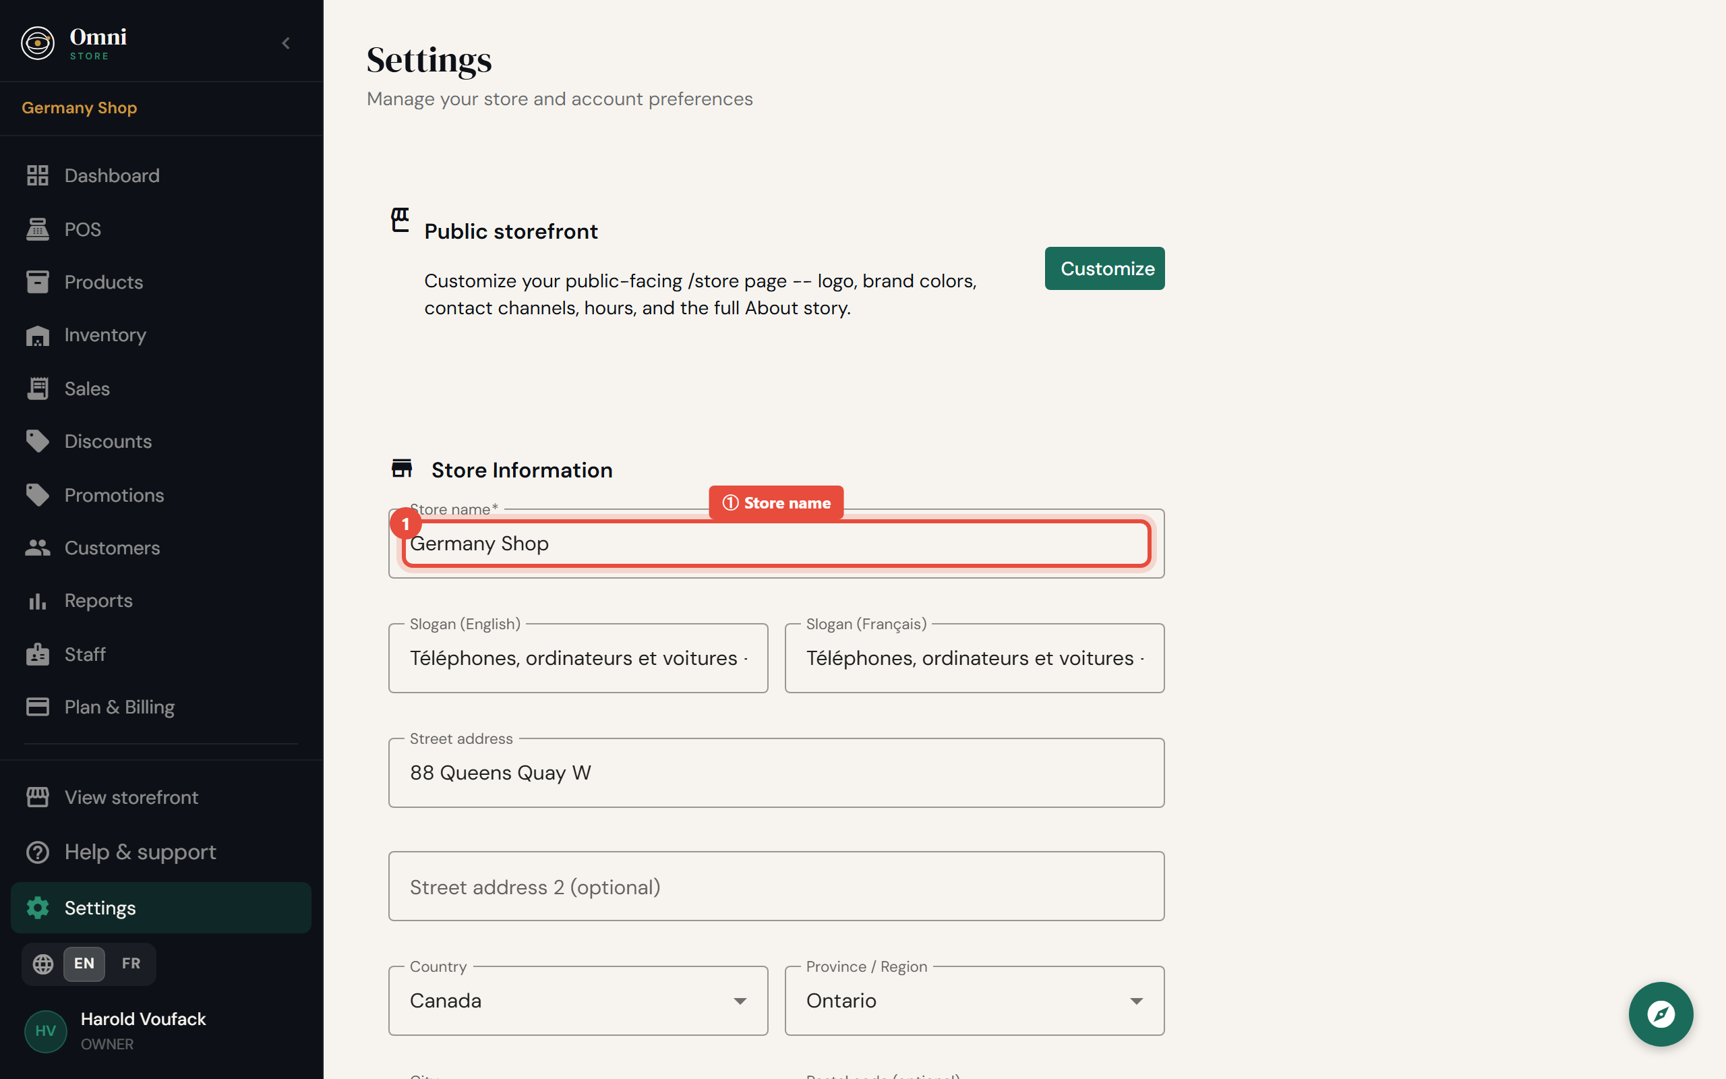
Task: Click the POS register icon
Action: 38,229
